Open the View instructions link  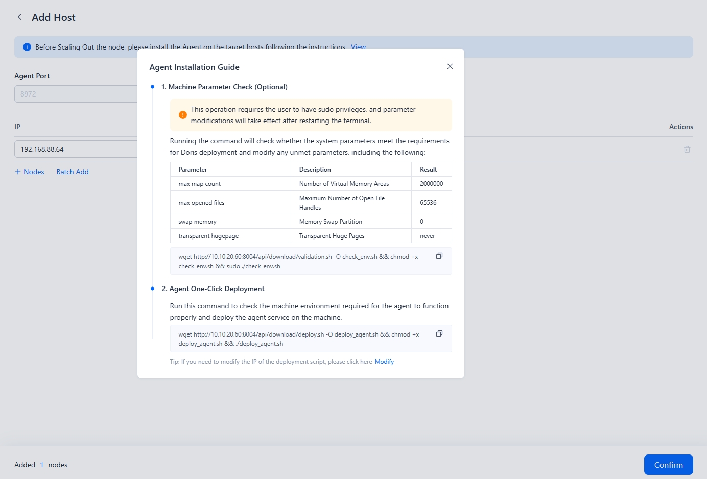coord(358,46)
